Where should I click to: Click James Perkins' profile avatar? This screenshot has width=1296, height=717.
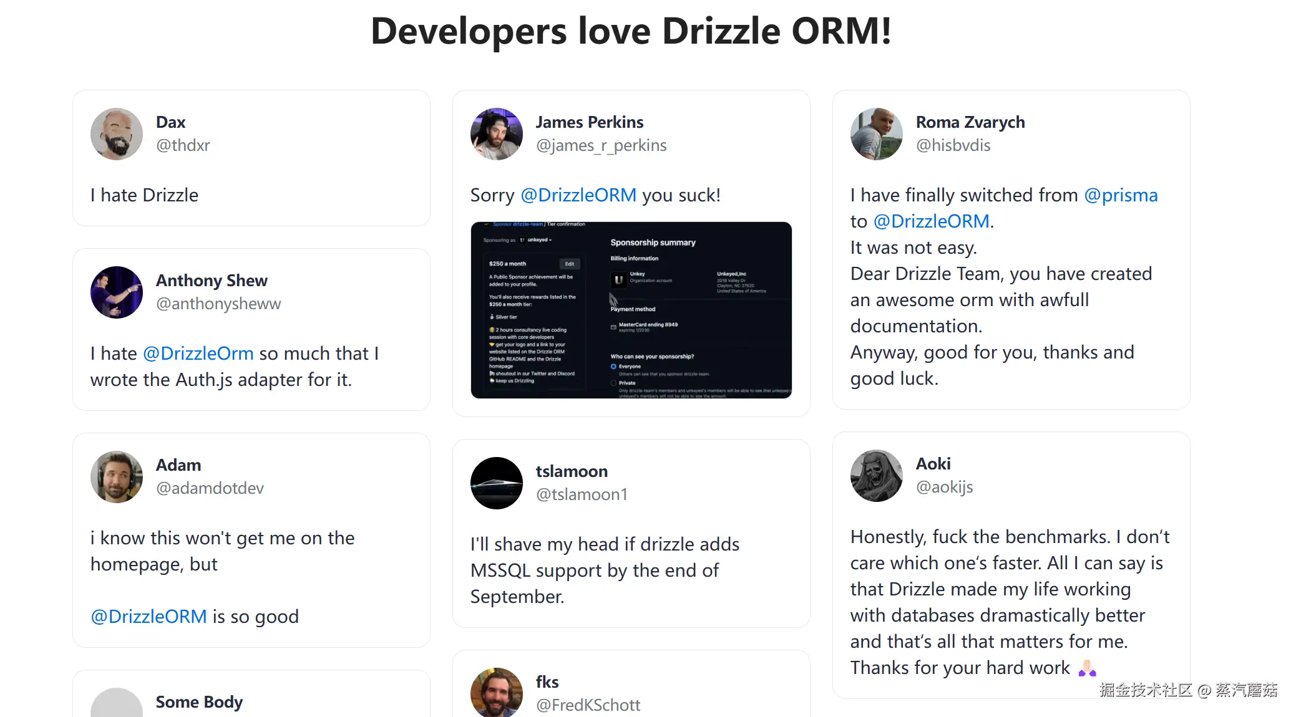pos(497,134)
